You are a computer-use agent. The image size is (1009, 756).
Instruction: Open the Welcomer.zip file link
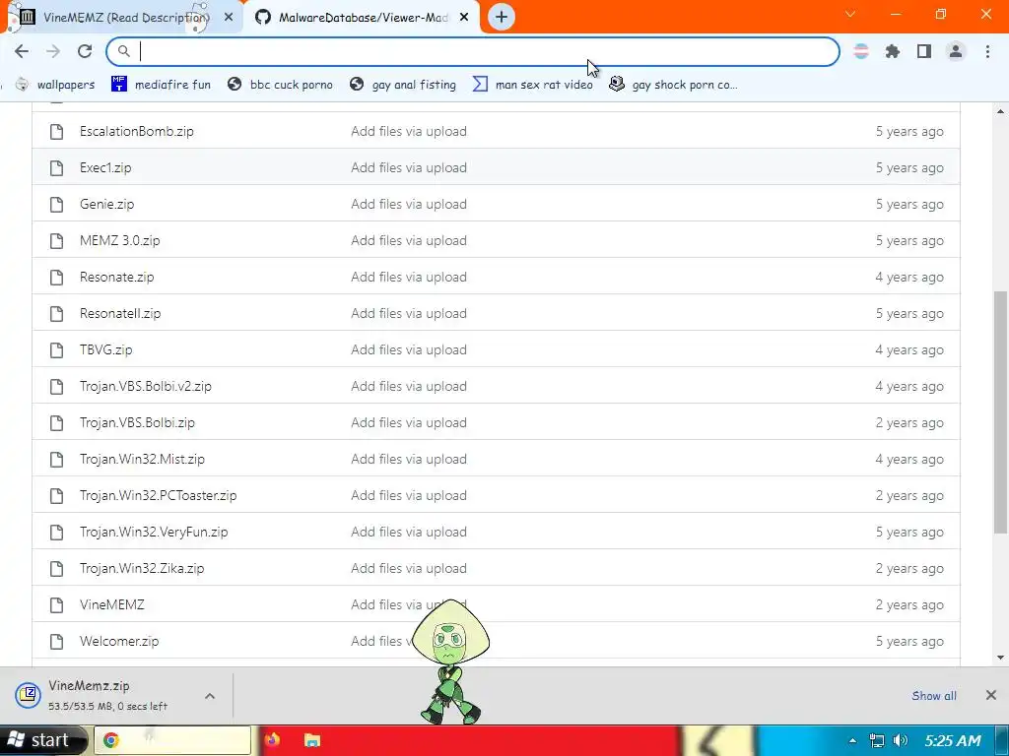119,641
